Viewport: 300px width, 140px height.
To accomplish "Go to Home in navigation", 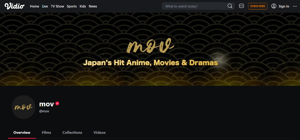I will [x=35, y=6].
